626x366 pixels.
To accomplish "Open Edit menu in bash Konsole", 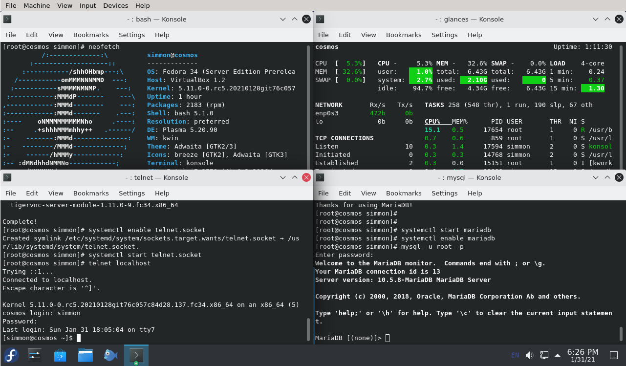I will 32,35.
